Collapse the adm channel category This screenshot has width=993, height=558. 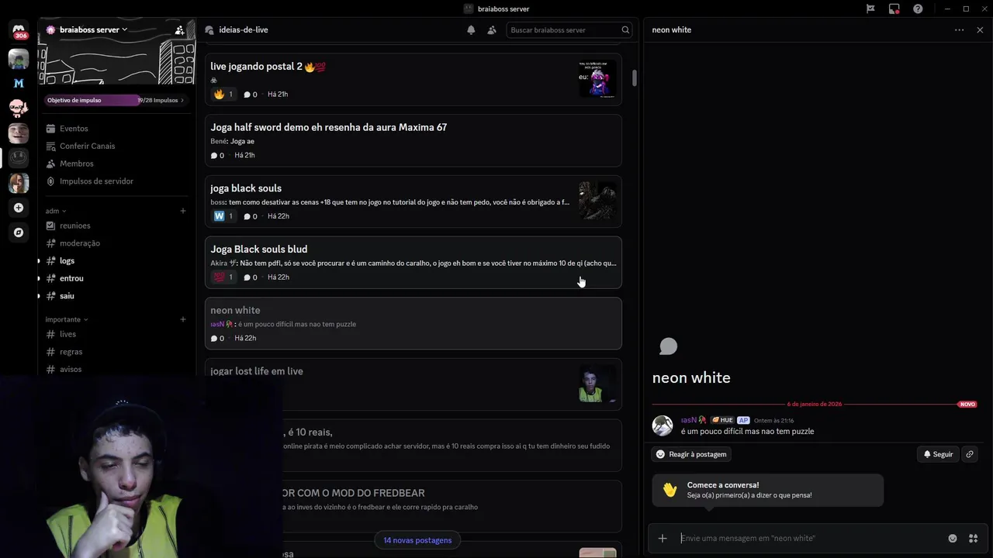click(x=56, y=211)
